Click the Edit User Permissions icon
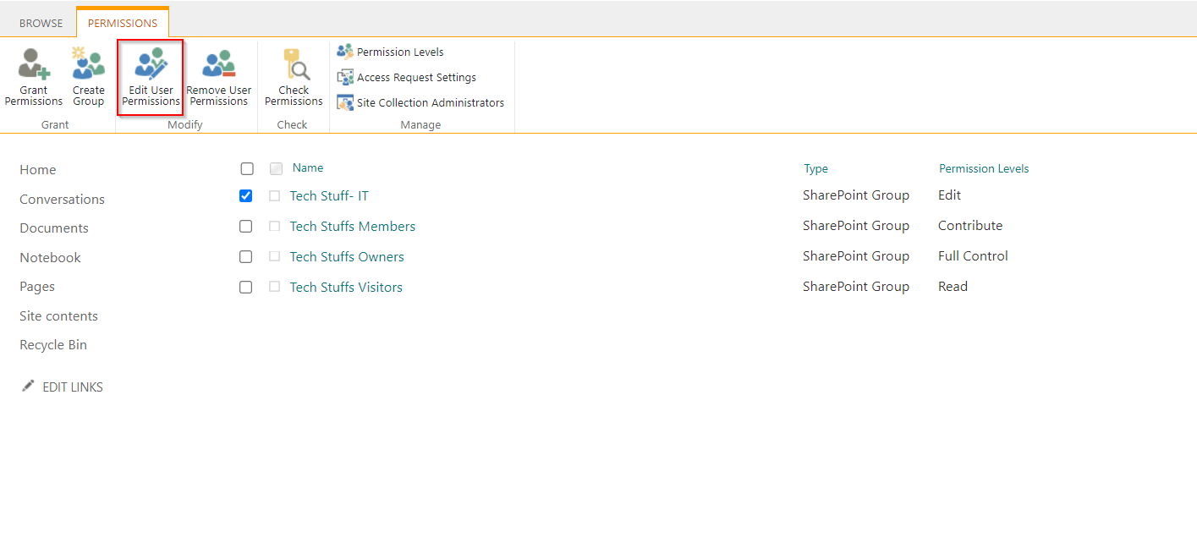Viewport: 1197px width, 554px height. (150, 76)
